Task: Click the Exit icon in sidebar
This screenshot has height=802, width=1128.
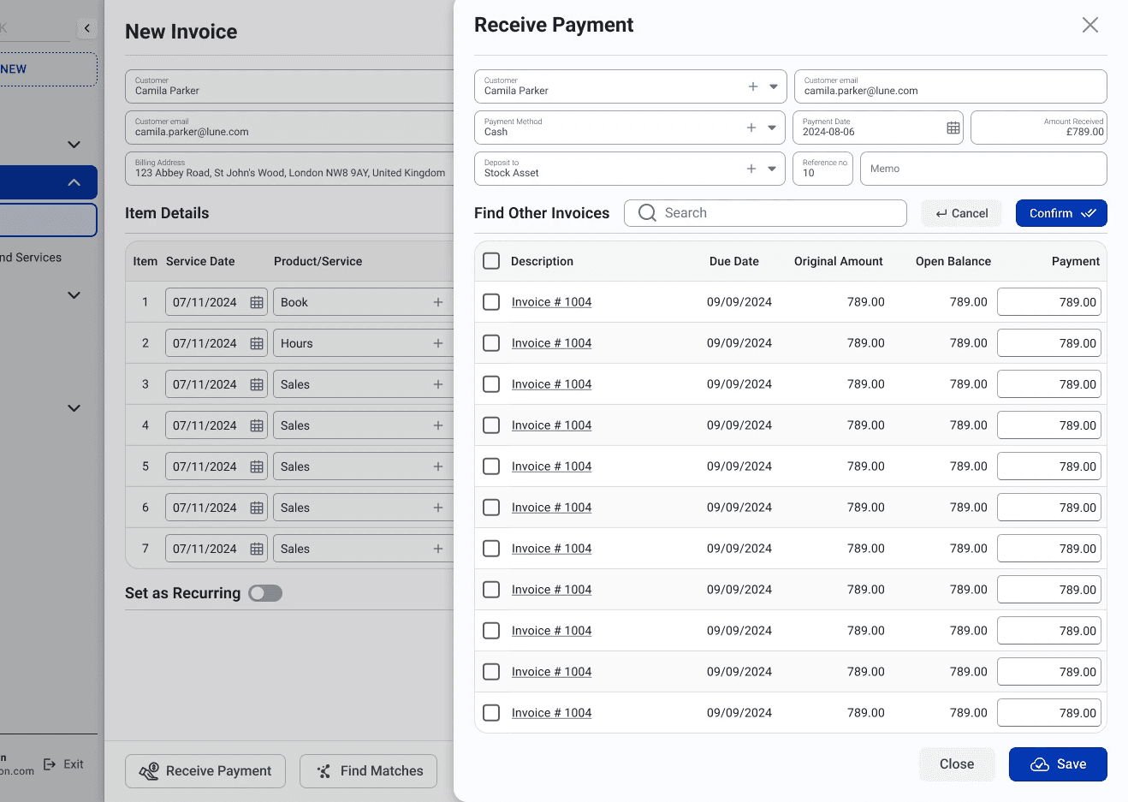Action: point(50,764)
